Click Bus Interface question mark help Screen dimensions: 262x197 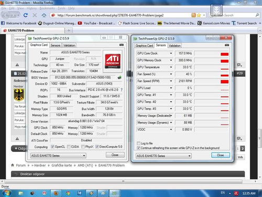(x=122, y=90)
